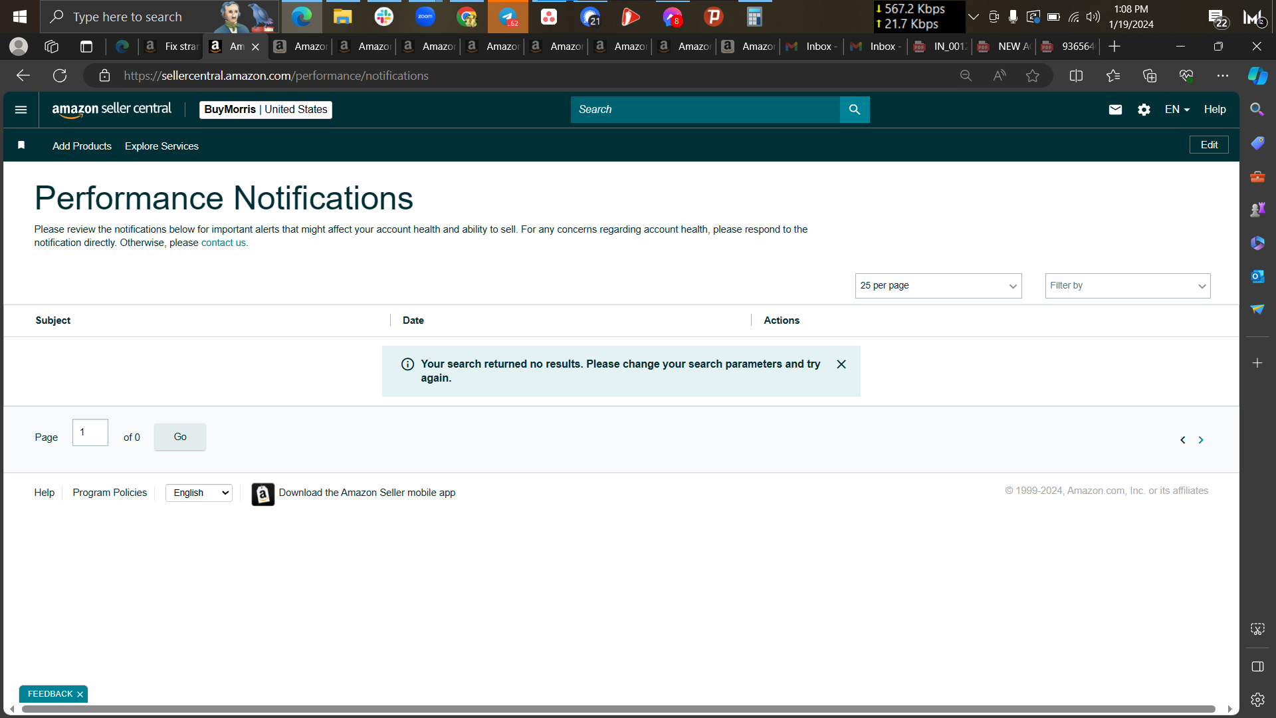Click the contact us link
This screenshot has width=1276, height=718.
223,243
